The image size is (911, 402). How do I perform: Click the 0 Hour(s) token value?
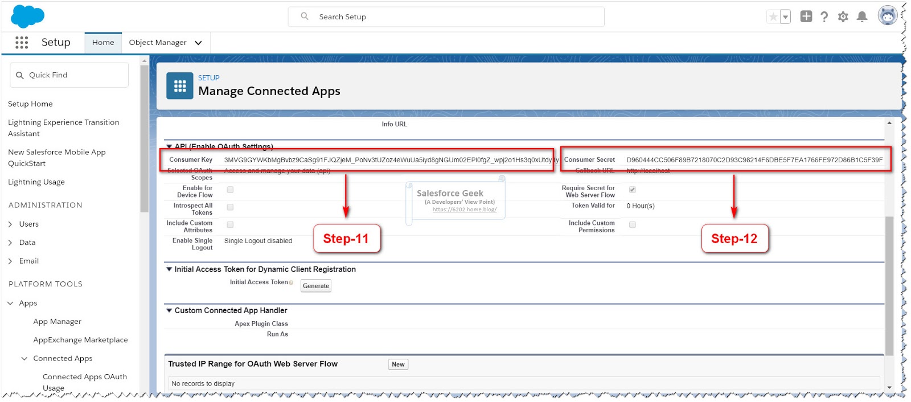pyautogui.click(x=641, y=206)
